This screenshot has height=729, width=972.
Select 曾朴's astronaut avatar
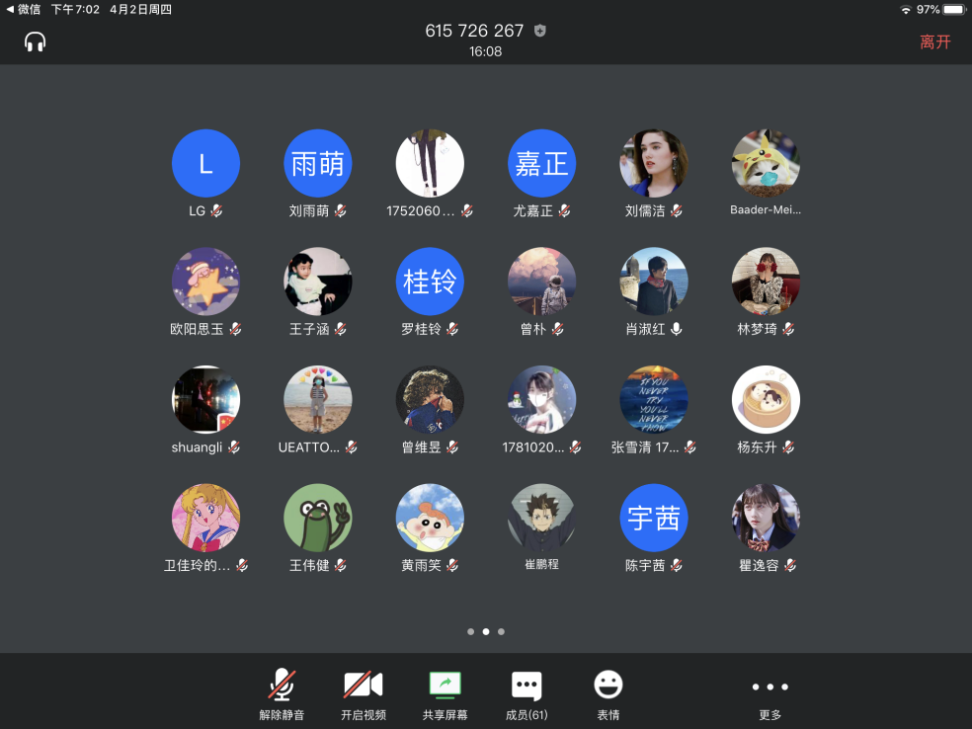coord(541,282)
